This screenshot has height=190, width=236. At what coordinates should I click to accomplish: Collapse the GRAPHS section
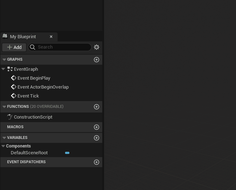coord(4,60)
